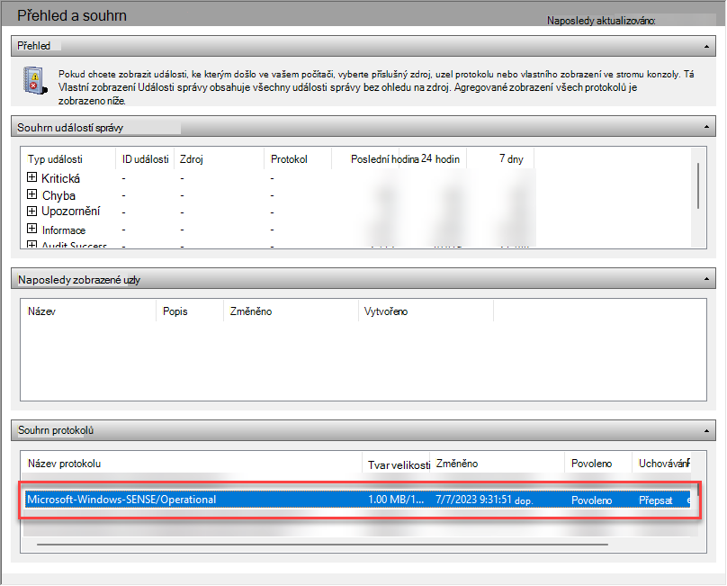
Task: Select the Informace event type label
Action: (64, 230)
